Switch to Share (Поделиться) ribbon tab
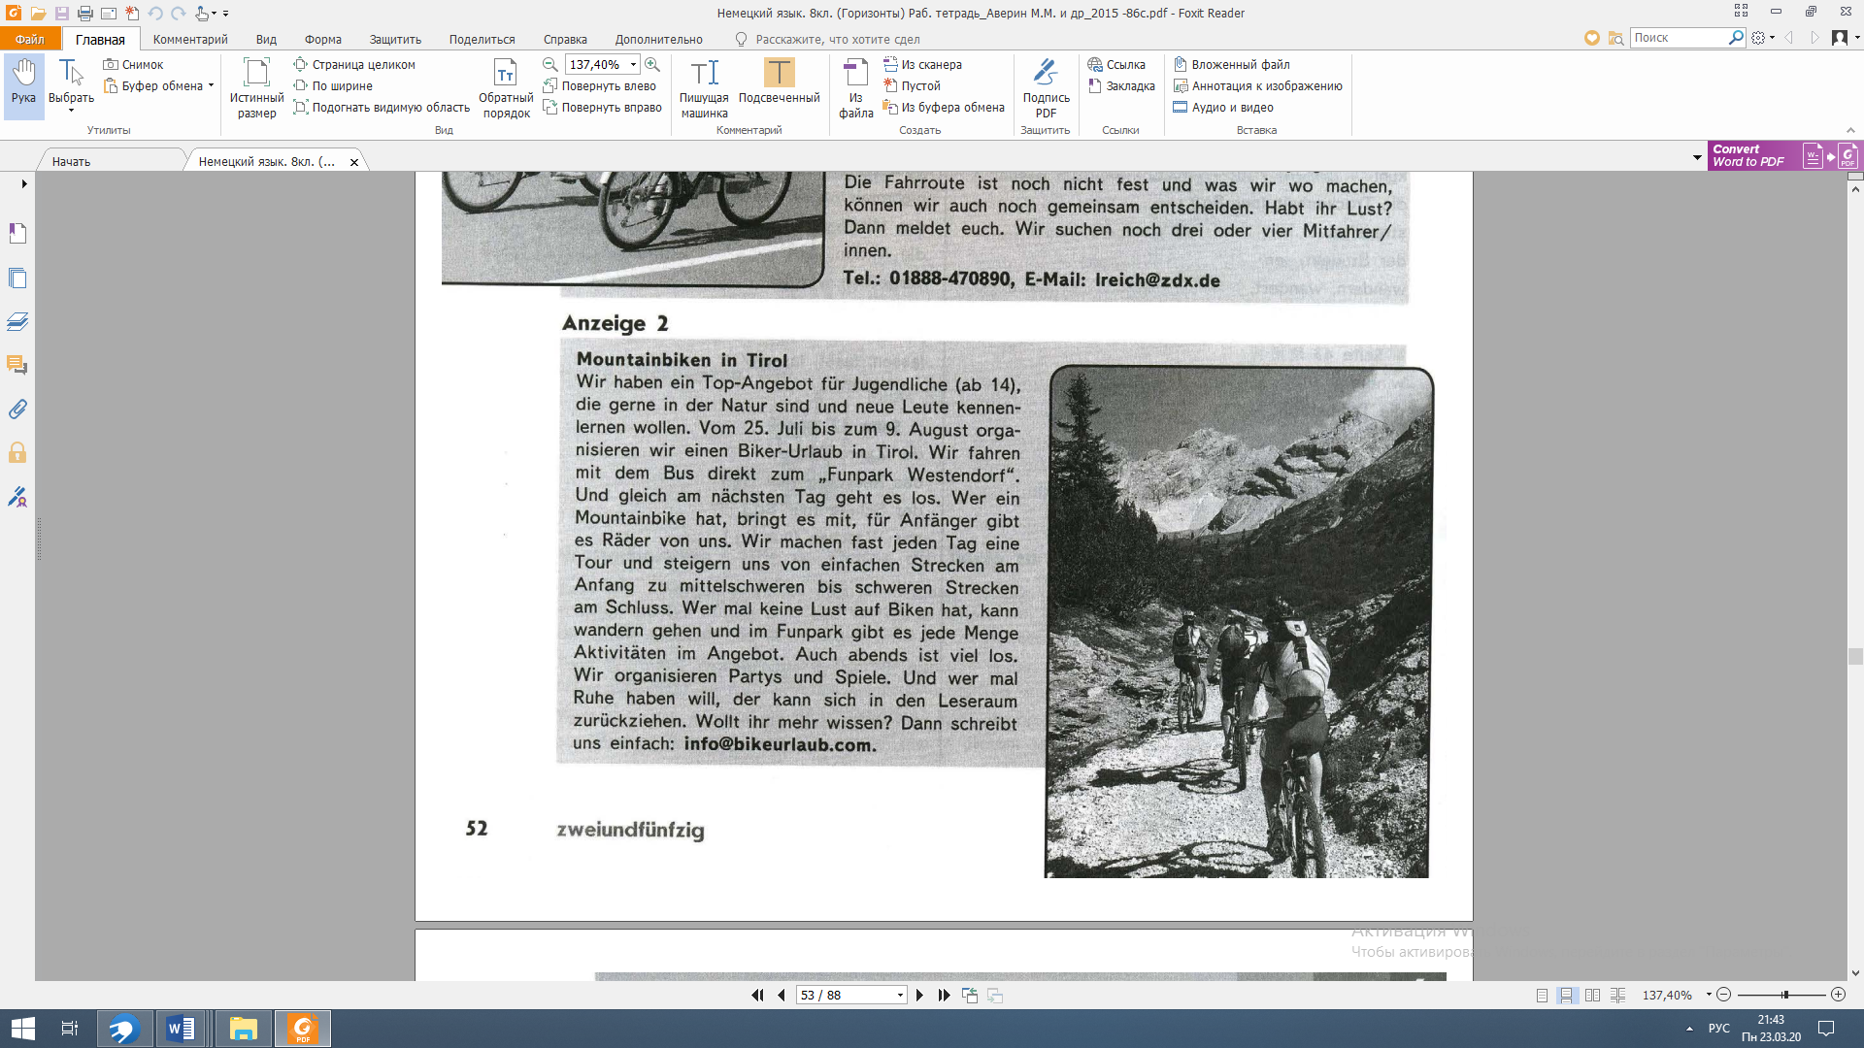 [482, 39]
